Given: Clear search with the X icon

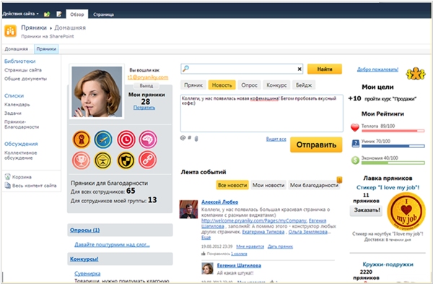Looking at the screenshot, I should [299, 69].
